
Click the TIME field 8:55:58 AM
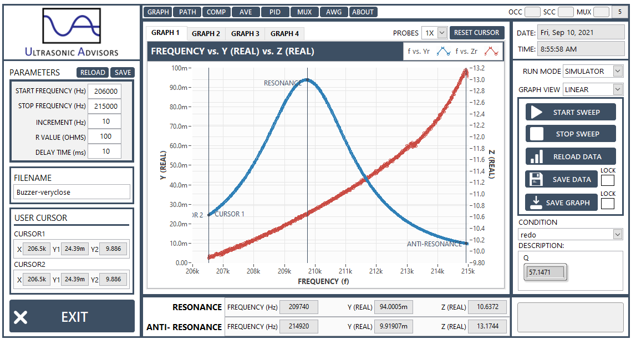(x=581, y=49)
